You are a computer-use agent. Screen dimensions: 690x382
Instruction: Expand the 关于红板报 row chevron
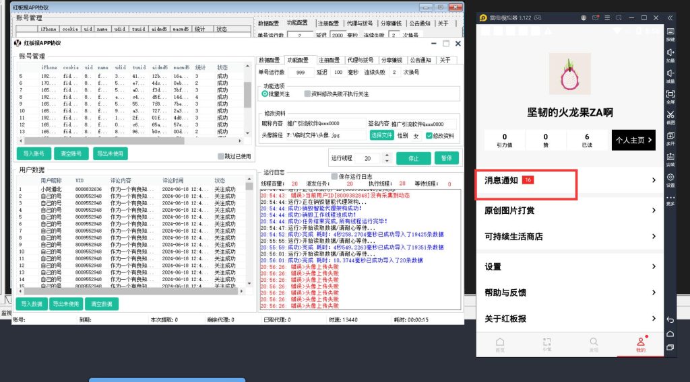[x=654, y=318]
